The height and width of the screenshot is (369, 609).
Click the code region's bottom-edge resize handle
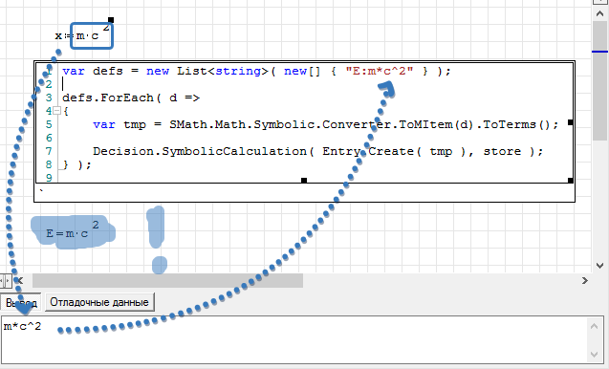point(304,181)
